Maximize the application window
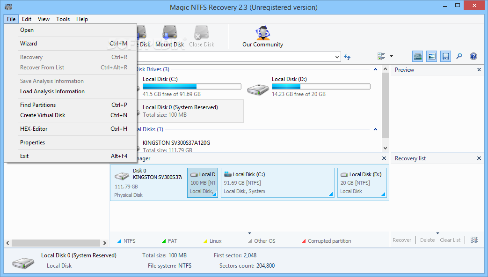Image resolution: width=488 pixels, height=277 pixels. [x=458, y=5]
